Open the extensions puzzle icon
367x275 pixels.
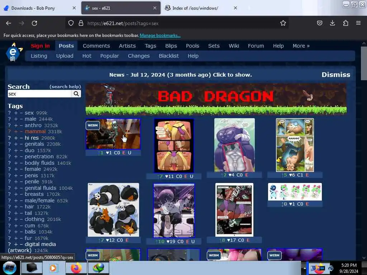(345, 23)
